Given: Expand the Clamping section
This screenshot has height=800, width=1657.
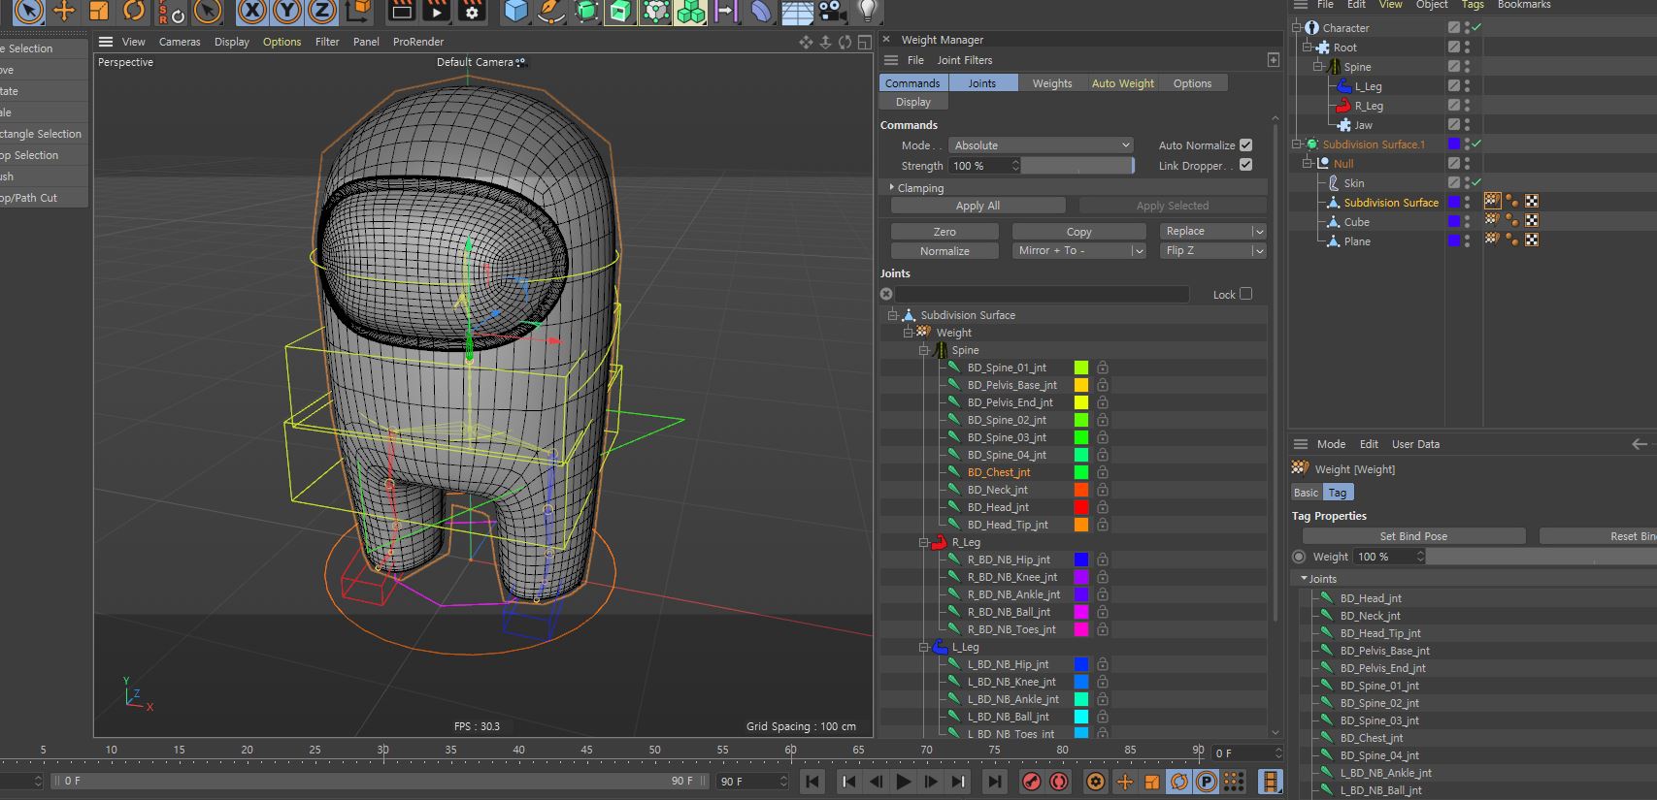Looking at the screenshot, I should (x=892, y=187).
